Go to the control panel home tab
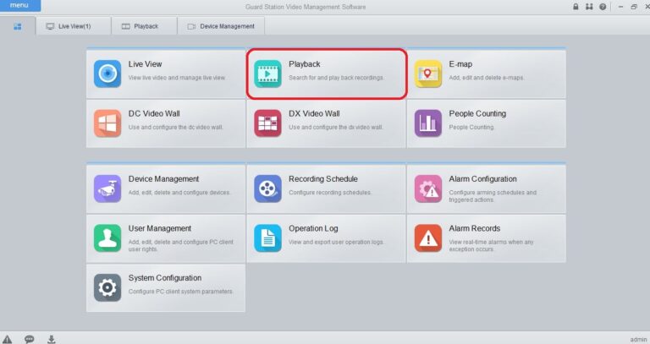The width and height of the screenshot is (650, 344). pos(18,26)
